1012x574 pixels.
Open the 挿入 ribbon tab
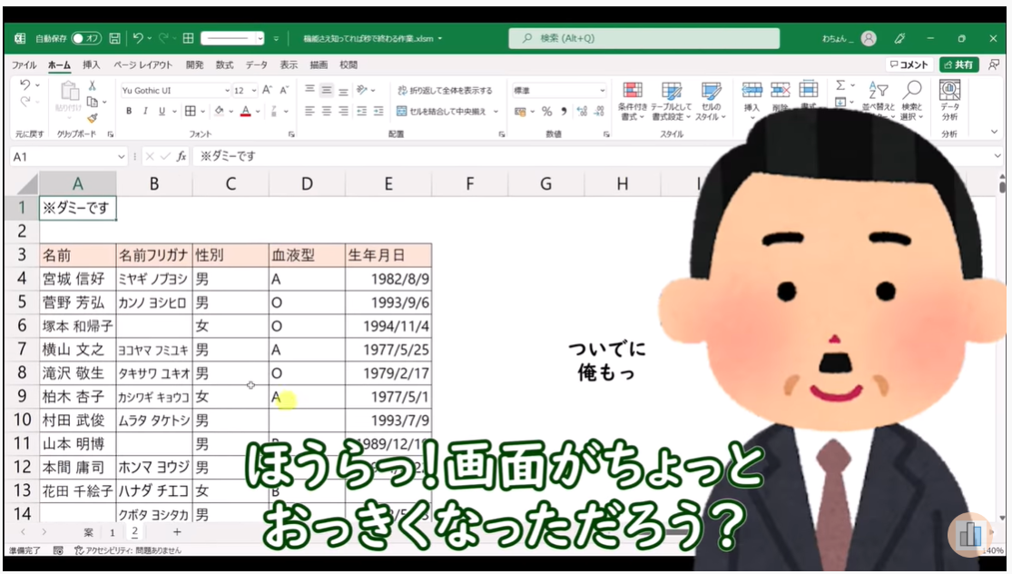[x=91, y=65]
